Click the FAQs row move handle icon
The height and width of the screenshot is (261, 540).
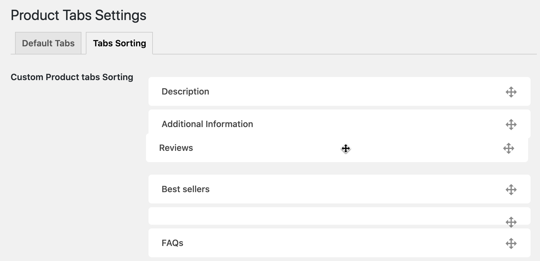(x=511, y=243)
